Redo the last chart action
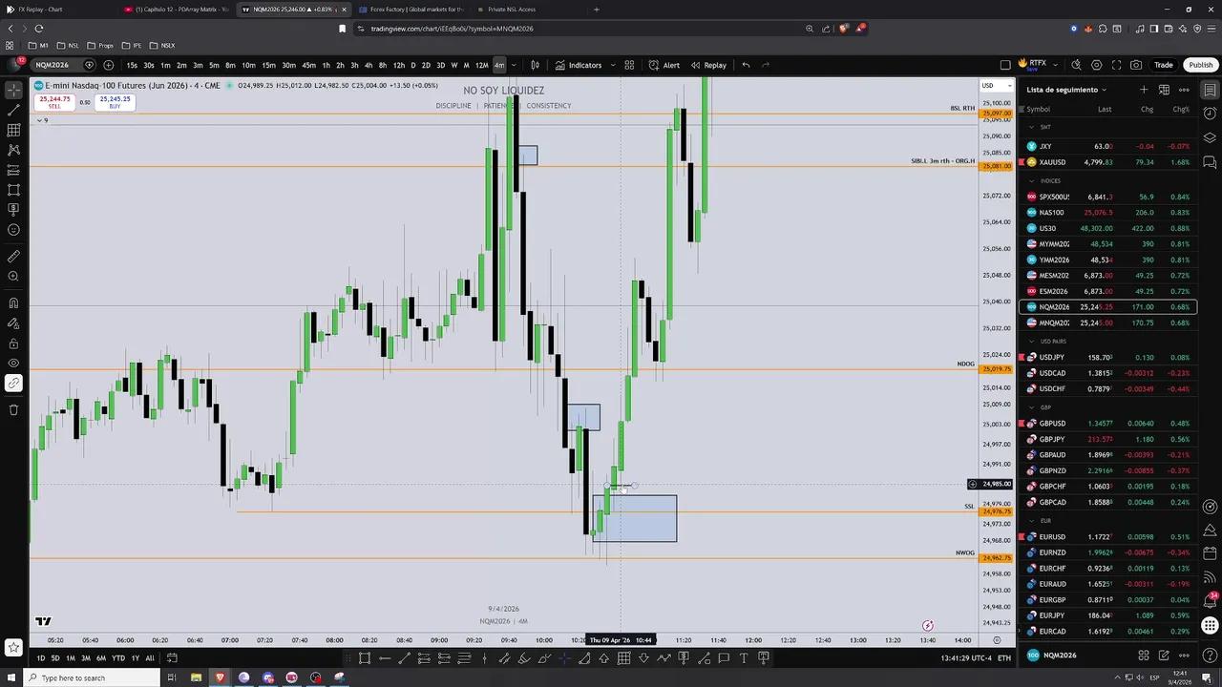 [x=766, y=65]
